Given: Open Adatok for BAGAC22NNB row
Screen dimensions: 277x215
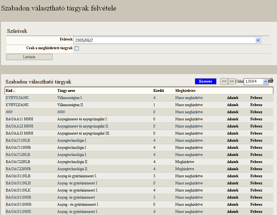Looking at the screenshot, I should coord(233,169).
